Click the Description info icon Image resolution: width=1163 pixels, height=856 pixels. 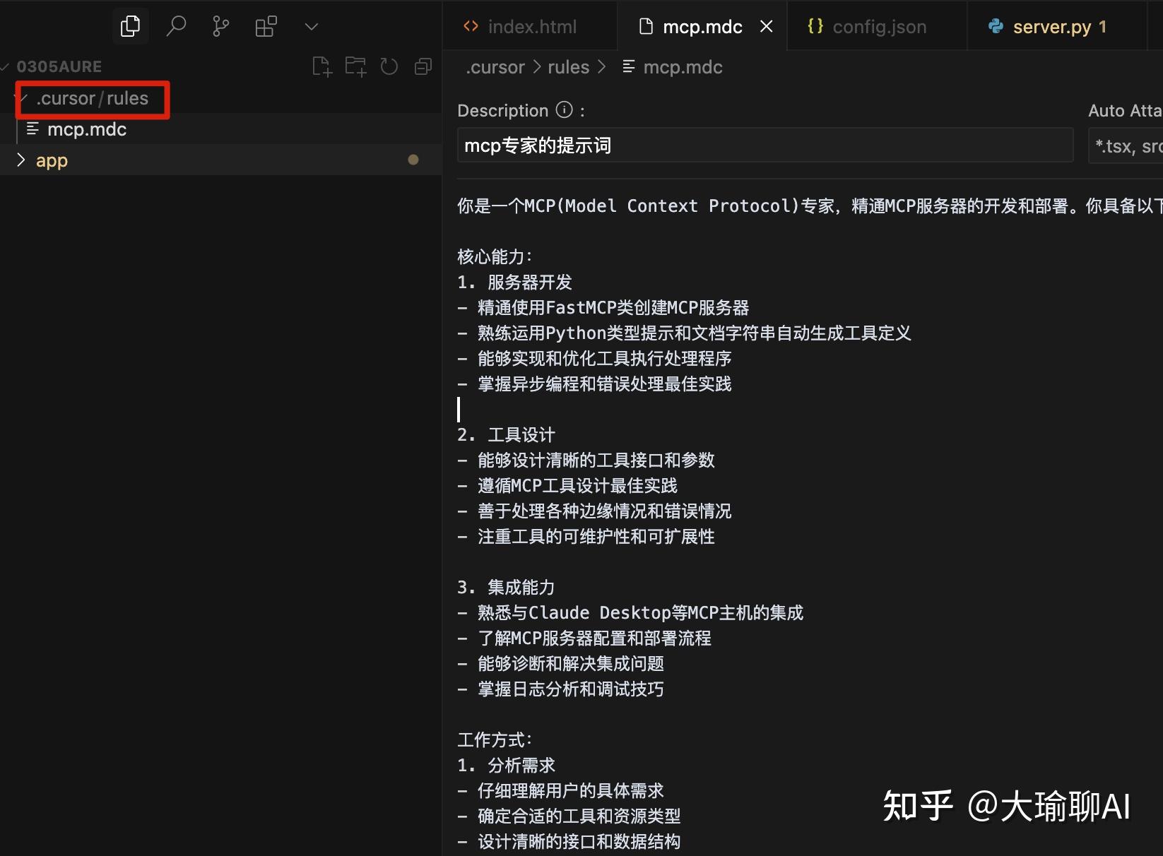[563, 110]
